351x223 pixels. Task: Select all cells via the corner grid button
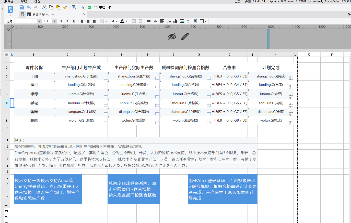coord(6,55)
